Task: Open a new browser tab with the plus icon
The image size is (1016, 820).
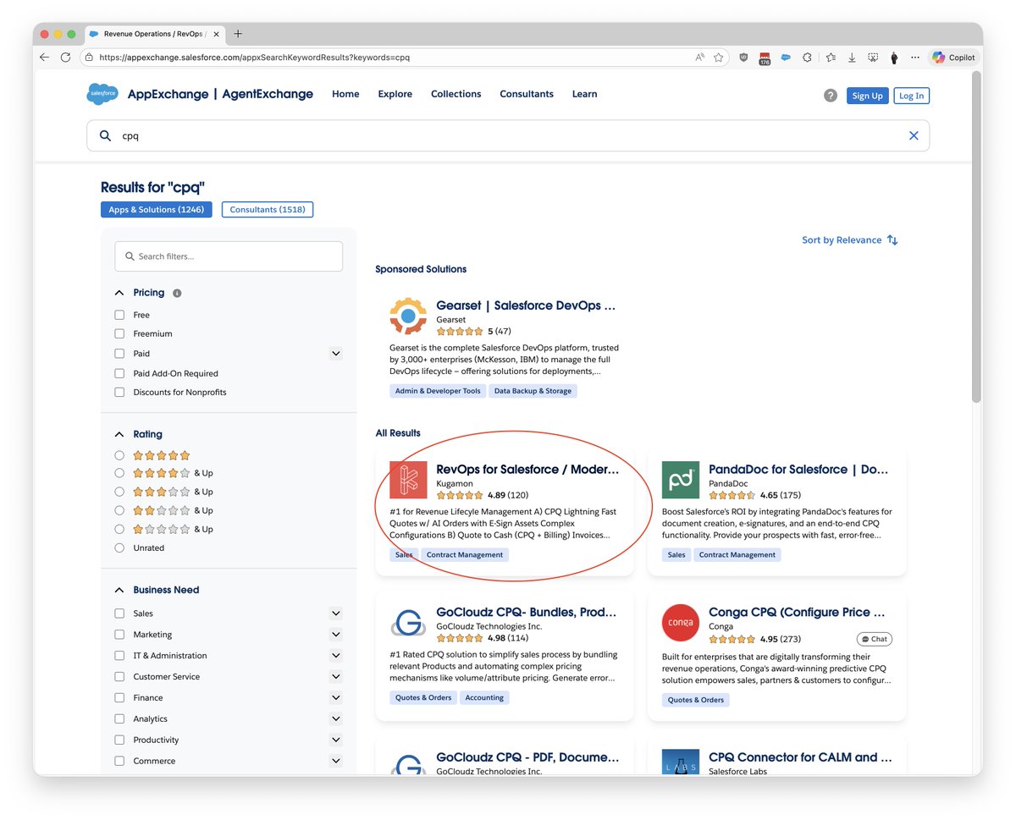Action: [238, 34]
